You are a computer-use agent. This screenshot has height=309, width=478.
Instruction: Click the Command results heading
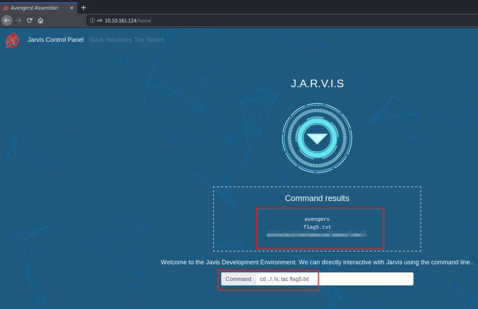coord(317,198)
